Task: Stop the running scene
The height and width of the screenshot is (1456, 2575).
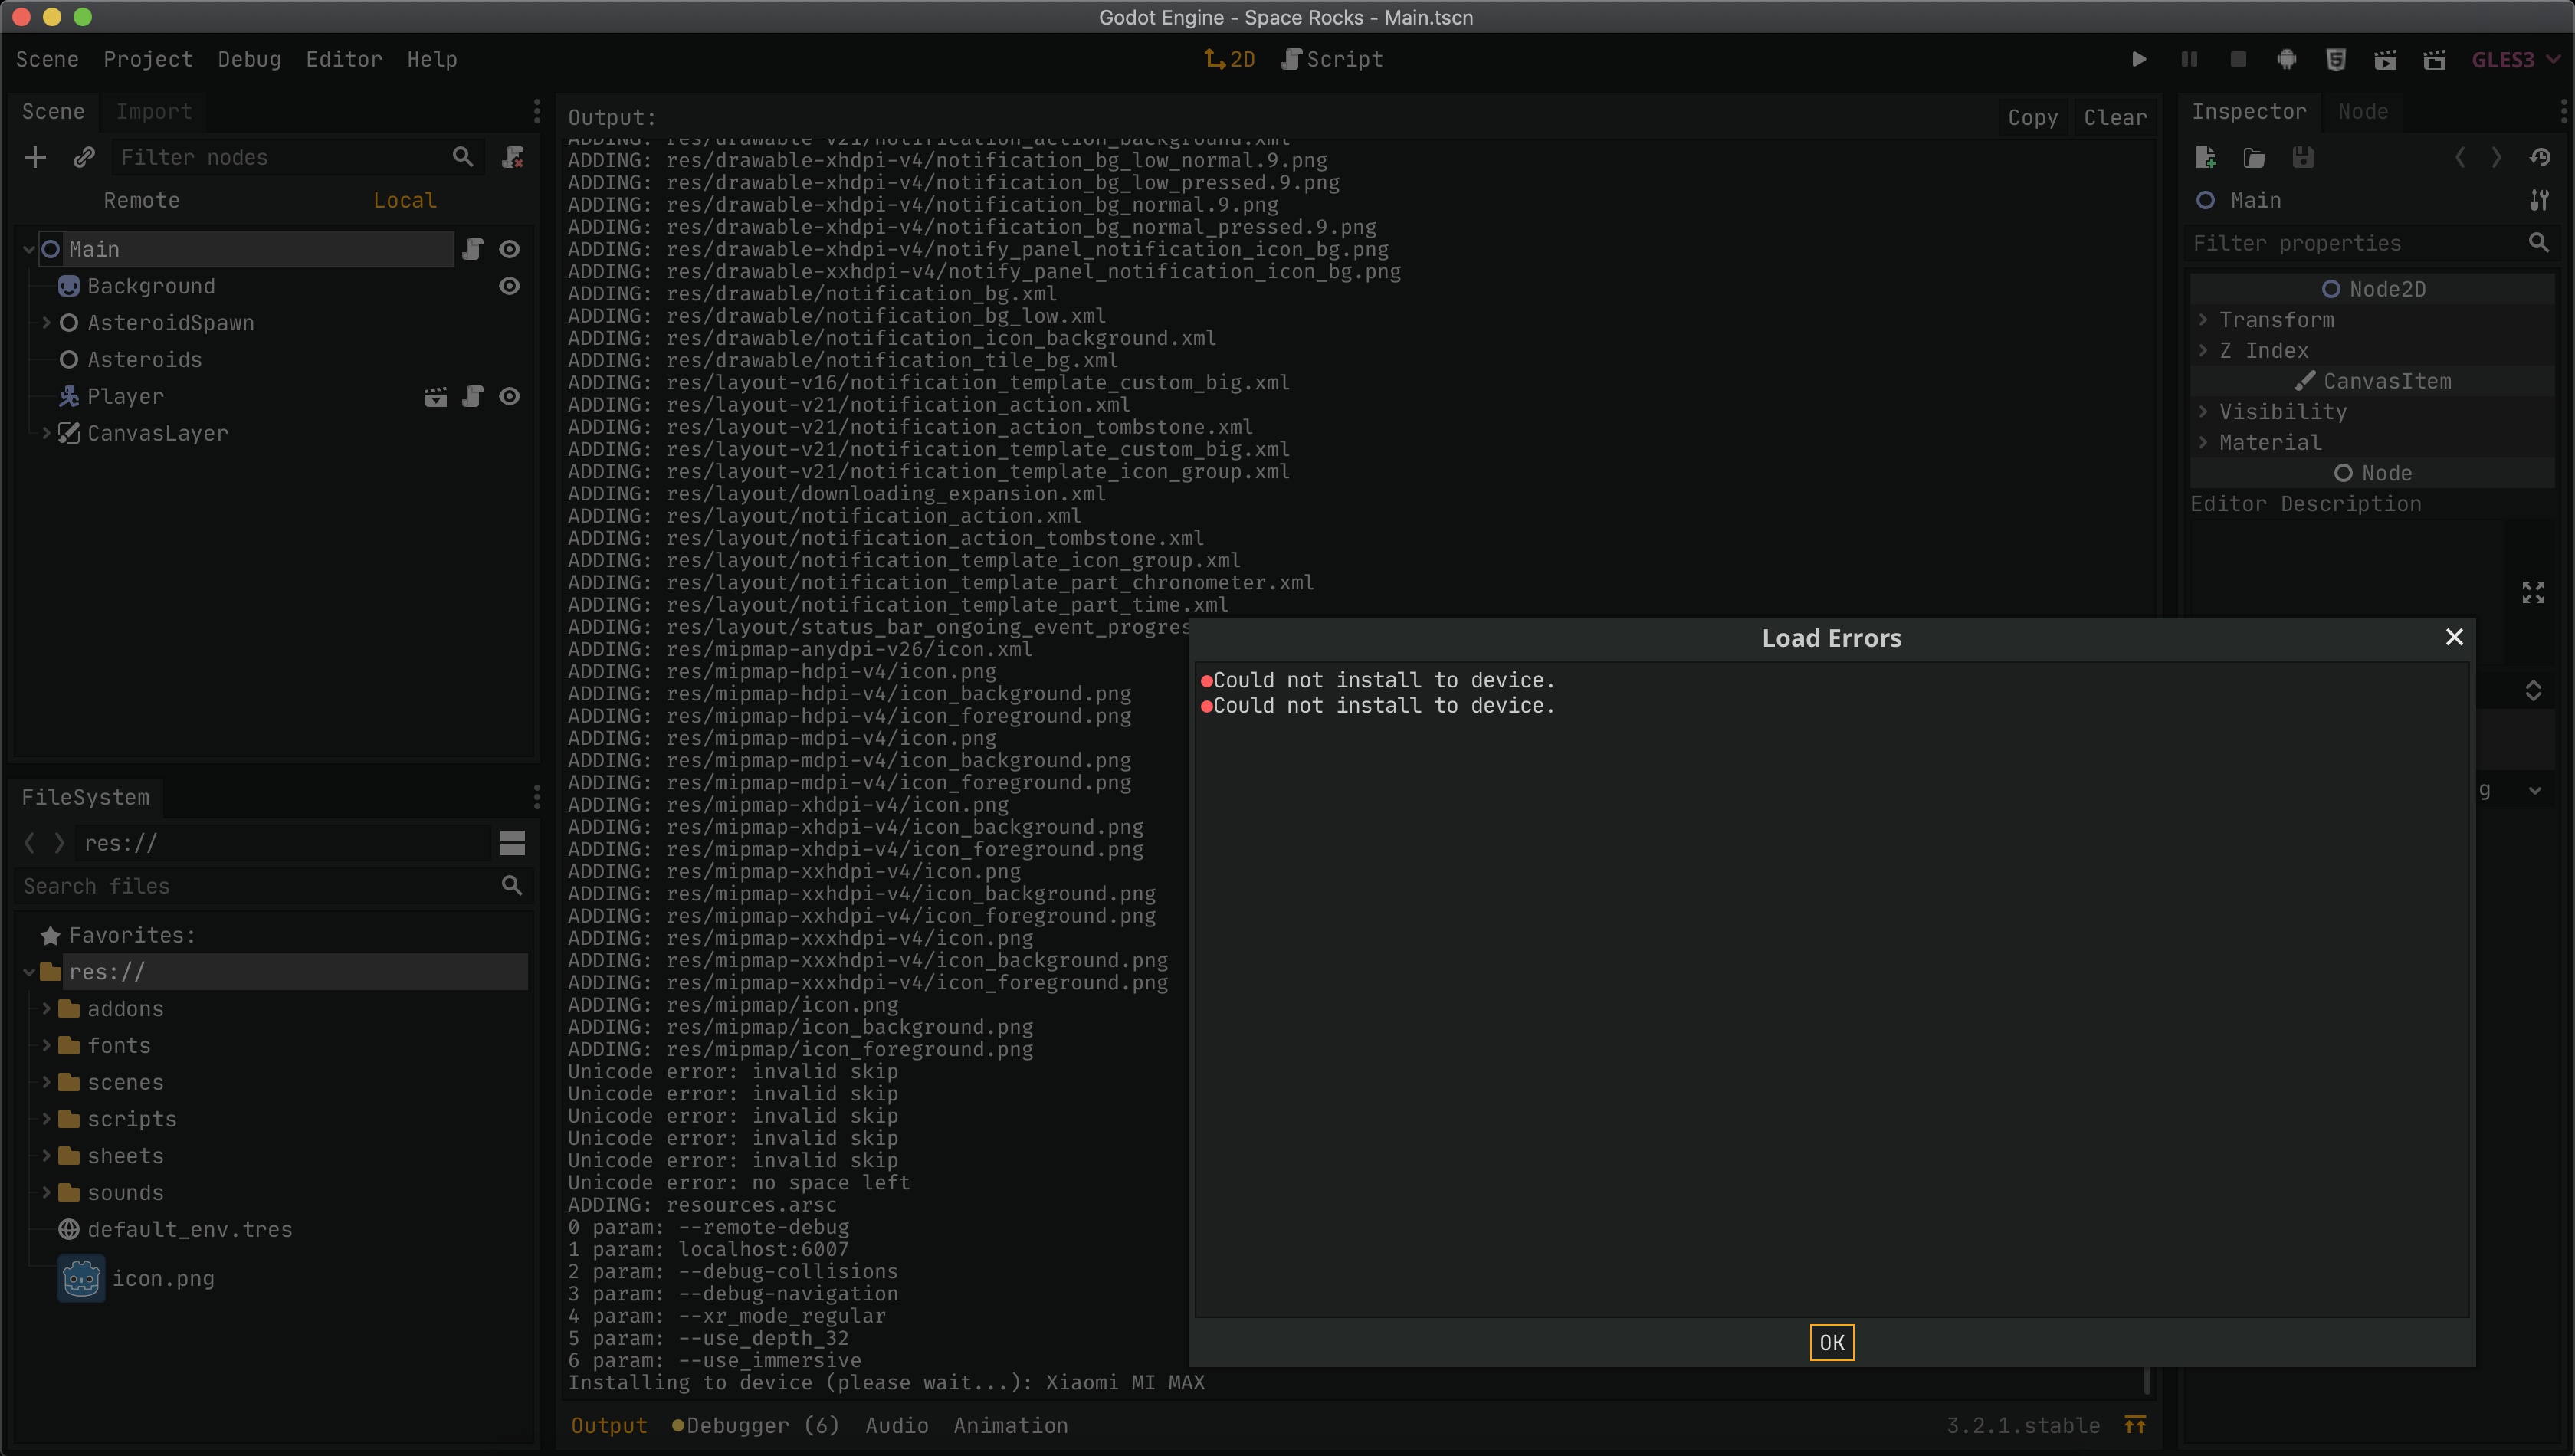Action: point(2238,59)
